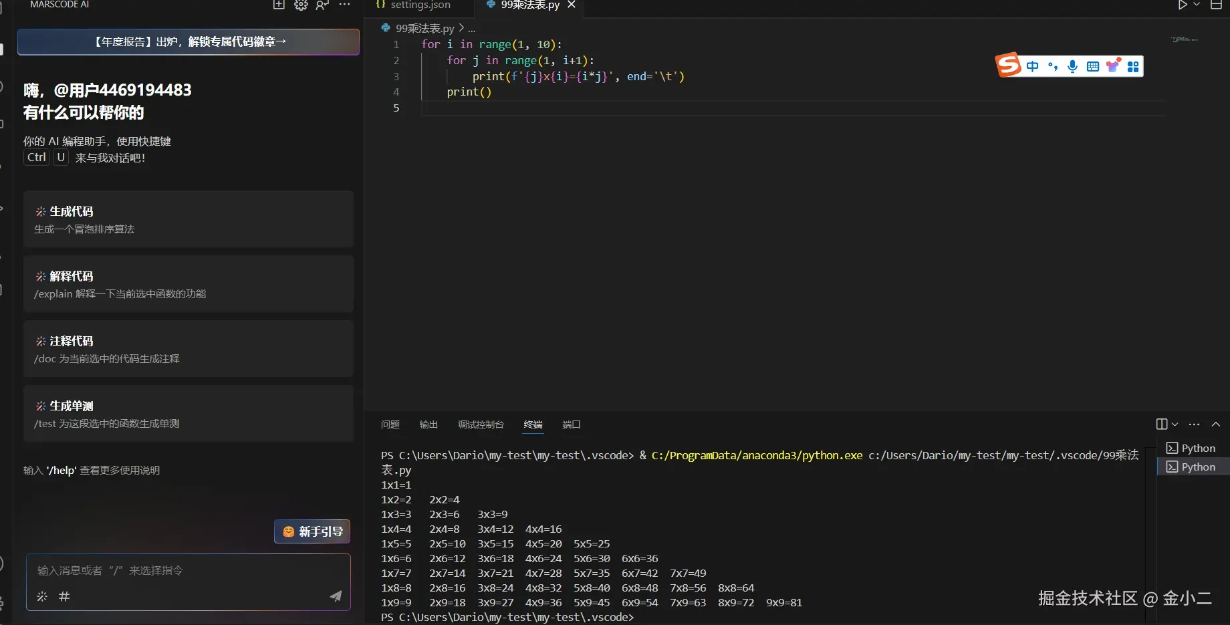
Task: Toggle Sogou Chinese/English input mode
Action: (1032, 66)
